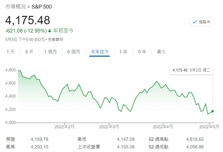This screenshot has width=223, height=152.
Task: Open the 市場概況 breadcrumb link
Action: click(16, 7)
